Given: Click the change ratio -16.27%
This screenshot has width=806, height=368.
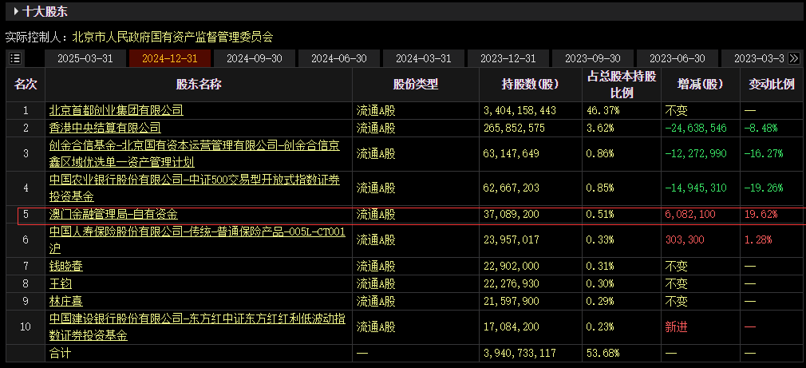Looking at the screenshot, I should [x=764, y=153].
